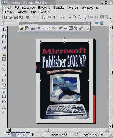Open the Text Wrapping options
The width and height of the screenshot is (113, 138).
click(x=71, y=28)
